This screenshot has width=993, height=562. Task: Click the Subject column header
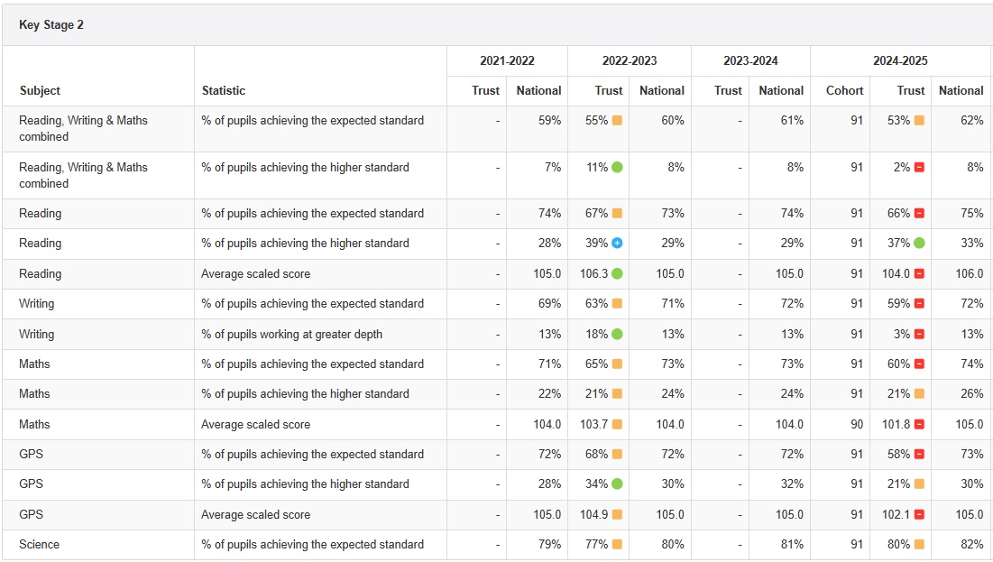[x=40, y=90]
